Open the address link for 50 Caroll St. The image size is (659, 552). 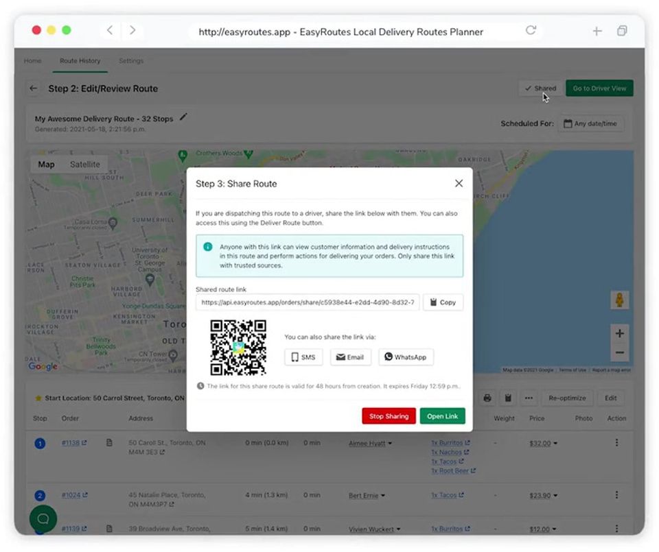click(167, 447)
